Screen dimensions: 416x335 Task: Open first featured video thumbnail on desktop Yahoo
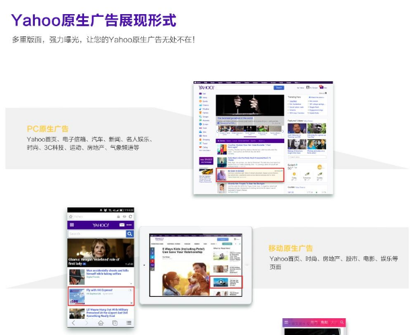coord(297,128)
